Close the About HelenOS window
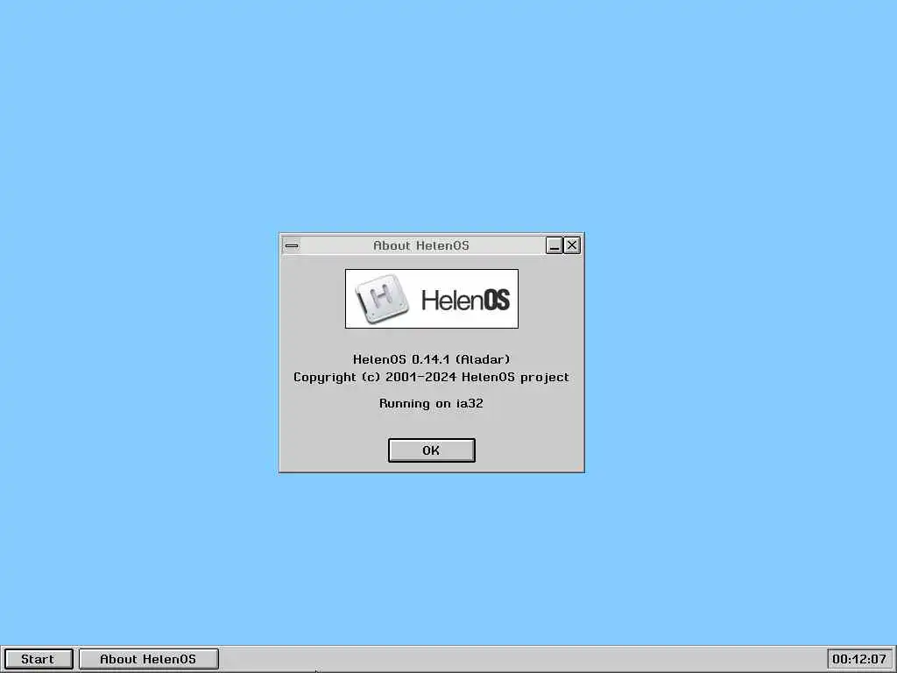 click(x=572, y=245)
